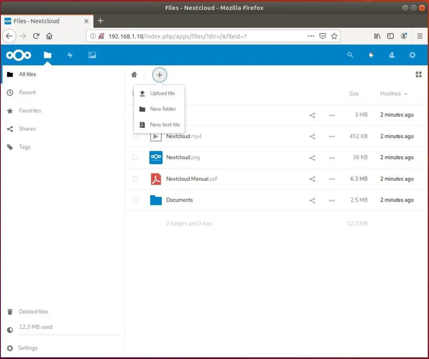
Task: Share the Documents folder
Action: [312, 200]
